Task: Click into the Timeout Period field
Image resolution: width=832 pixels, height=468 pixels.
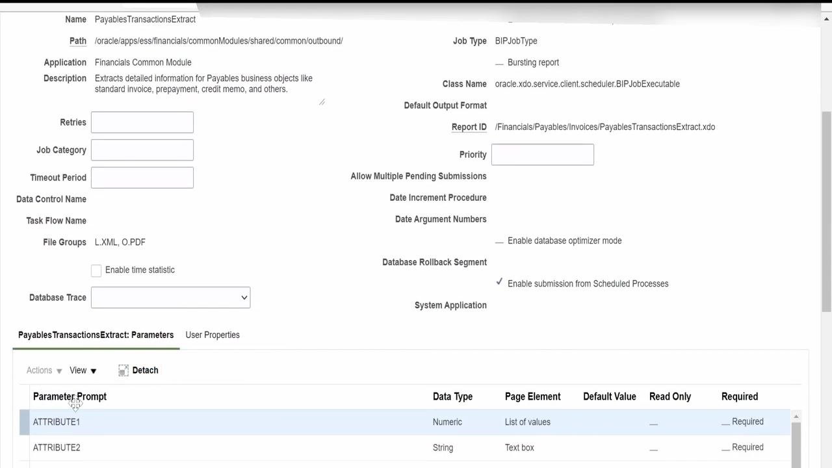Action: coord(142,177)
